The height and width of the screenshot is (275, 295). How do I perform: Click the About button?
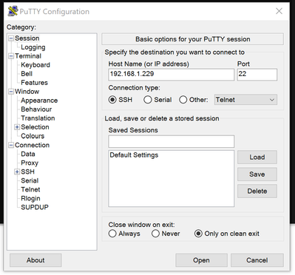point(35,260)
